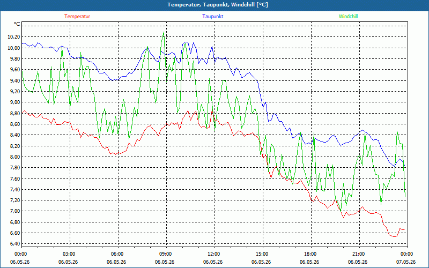The image size is (429, 268).
Task: Click the '06:00' x-axis time label
Action: point(116,254)
